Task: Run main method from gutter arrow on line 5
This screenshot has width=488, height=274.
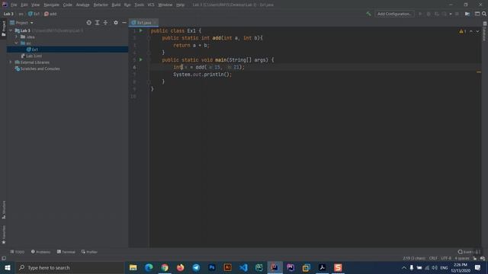Action: pos(140,59)
